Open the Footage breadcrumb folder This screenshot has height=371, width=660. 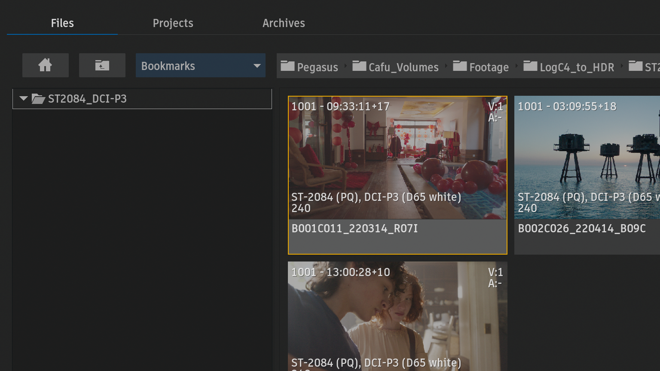[x=481, y=67]
